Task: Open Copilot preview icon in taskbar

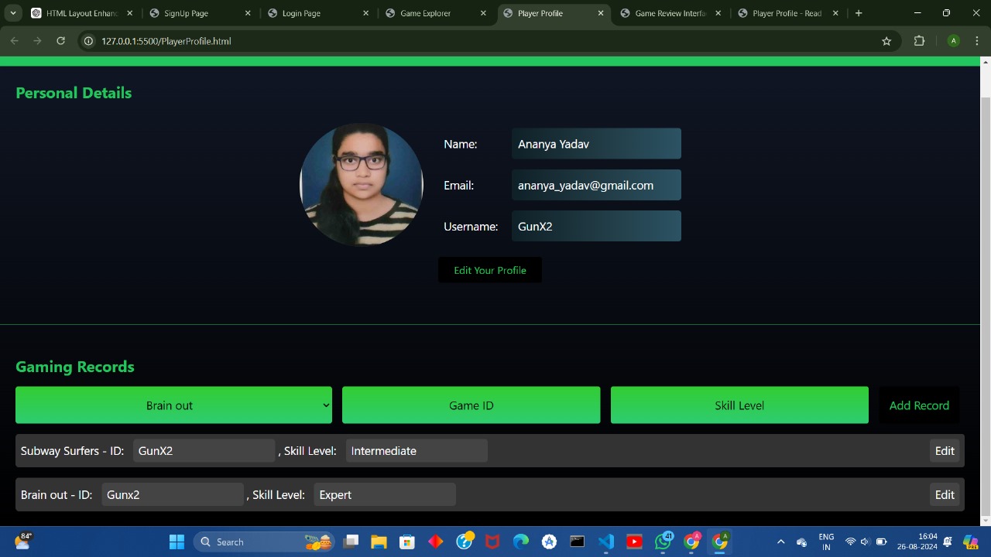Action: (971, 542)
